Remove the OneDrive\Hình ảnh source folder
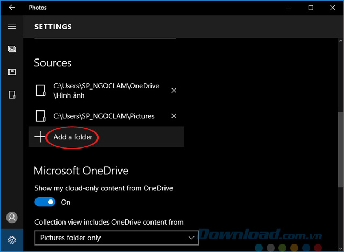Image resolution: width=344 pixels, height=252 pixels. point(174,90)
